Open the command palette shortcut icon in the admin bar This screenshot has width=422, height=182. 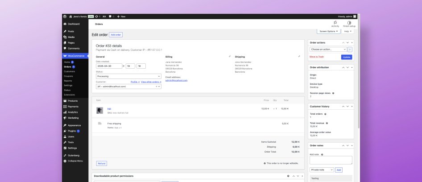[x=104, y=17]
